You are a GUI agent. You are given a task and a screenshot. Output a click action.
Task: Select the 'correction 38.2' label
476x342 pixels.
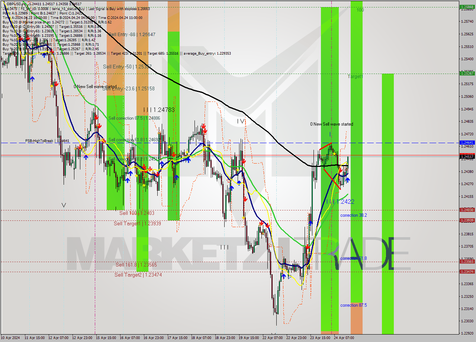click(354, 215)
